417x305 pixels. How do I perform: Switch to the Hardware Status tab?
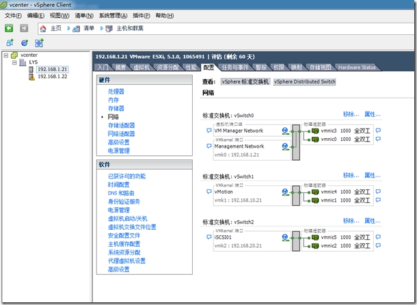pyautogui.click(x=357, y=67)
